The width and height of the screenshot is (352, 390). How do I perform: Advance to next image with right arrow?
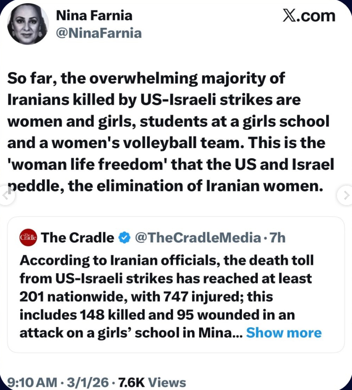tap(346, 195)
